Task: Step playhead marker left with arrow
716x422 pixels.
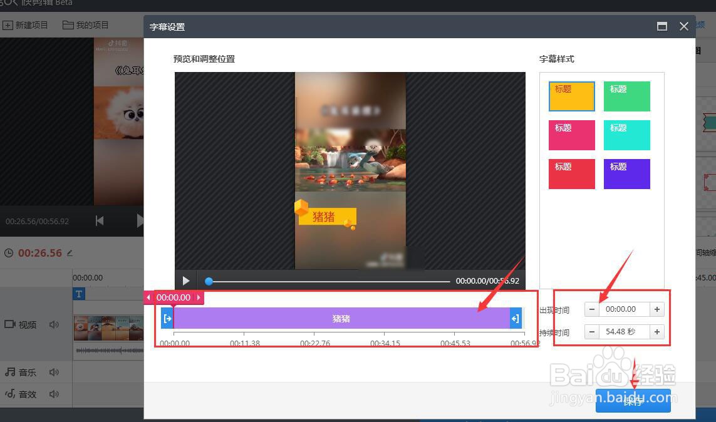Action: [x=148, y=297]
